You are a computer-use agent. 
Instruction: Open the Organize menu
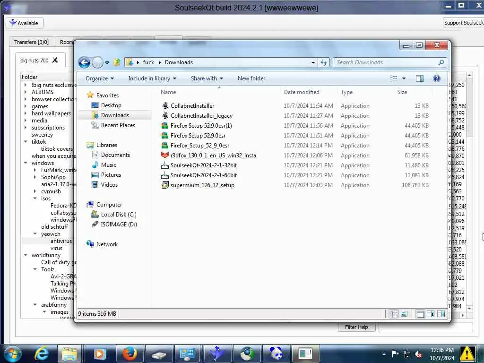[x=100, y=78]
